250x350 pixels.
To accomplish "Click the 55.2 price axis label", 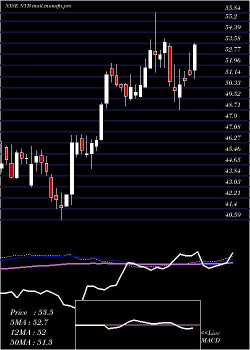I will (231, 16).
